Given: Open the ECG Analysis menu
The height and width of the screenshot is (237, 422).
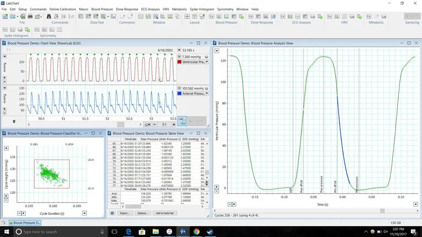Looking at the screenshot, I should pyautogui.click(x=151, y=9).
